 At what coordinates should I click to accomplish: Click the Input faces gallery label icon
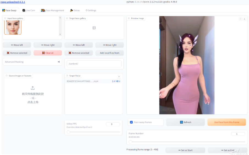click(5, 18)
